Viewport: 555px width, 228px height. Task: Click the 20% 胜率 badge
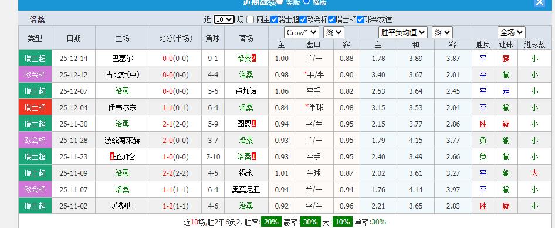pos(272,222)
